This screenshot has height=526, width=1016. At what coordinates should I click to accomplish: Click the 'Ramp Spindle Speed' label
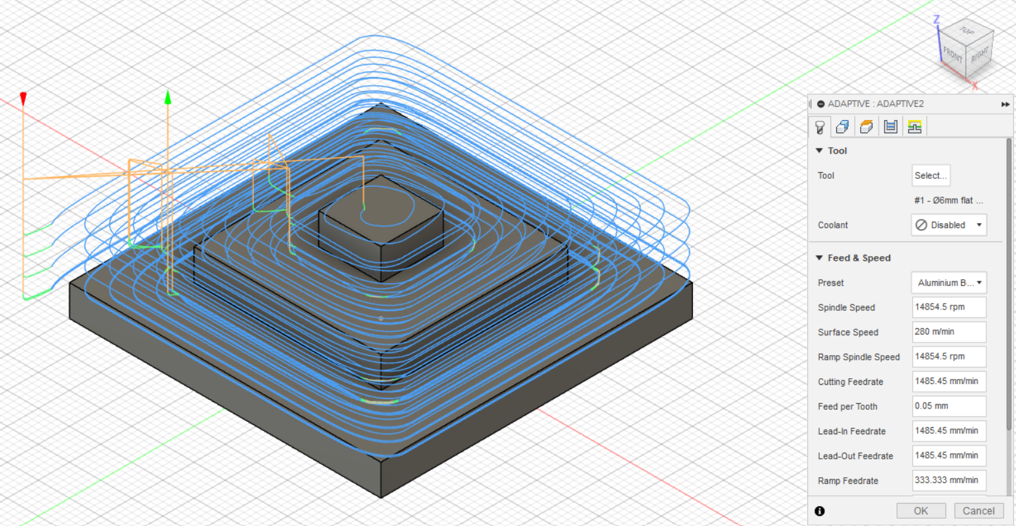point(859,357)
